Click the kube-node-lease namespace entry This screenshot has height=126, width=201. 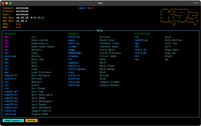(43, 47)
